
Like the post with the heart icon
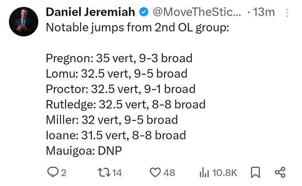[x=155, y=172]
